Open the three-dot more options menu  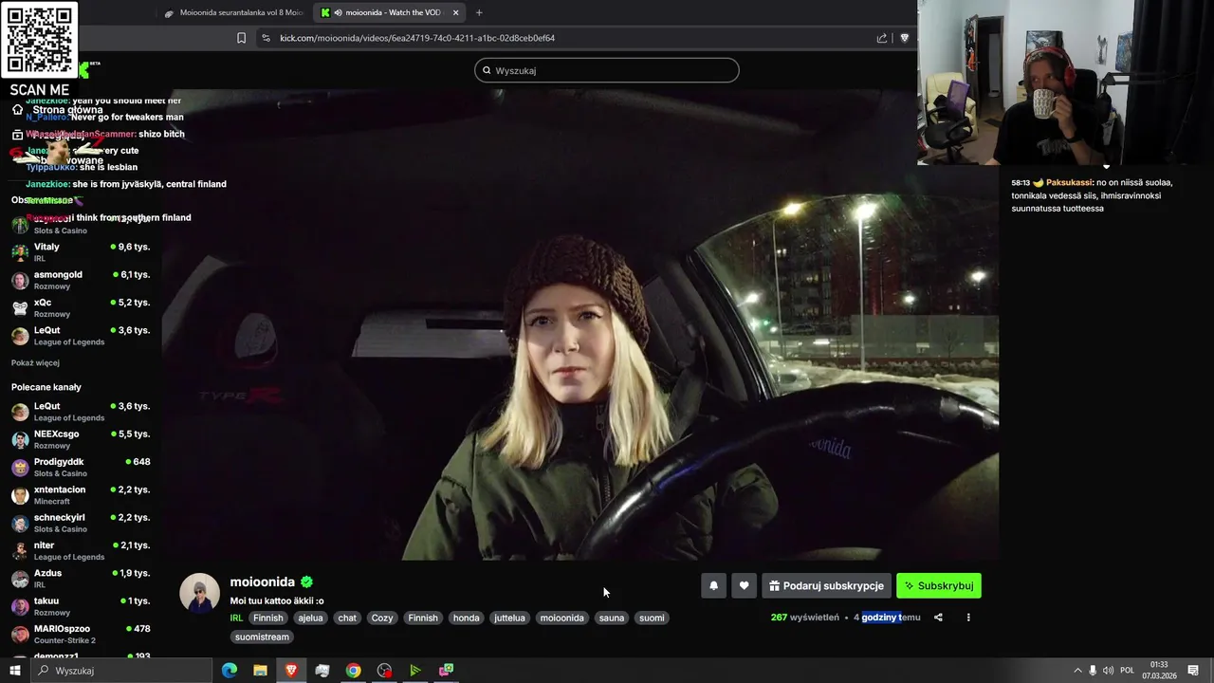click(968, 618)
